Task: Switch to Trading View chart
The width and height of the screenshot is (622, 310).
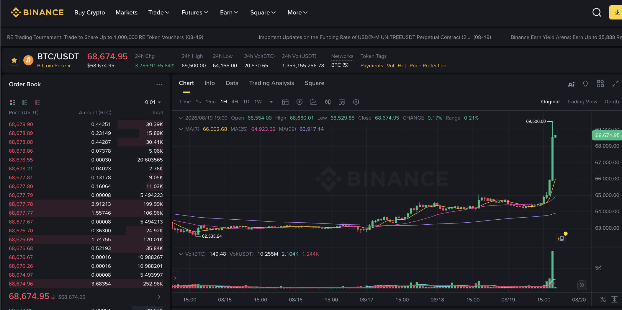Action: click(582, 102)
